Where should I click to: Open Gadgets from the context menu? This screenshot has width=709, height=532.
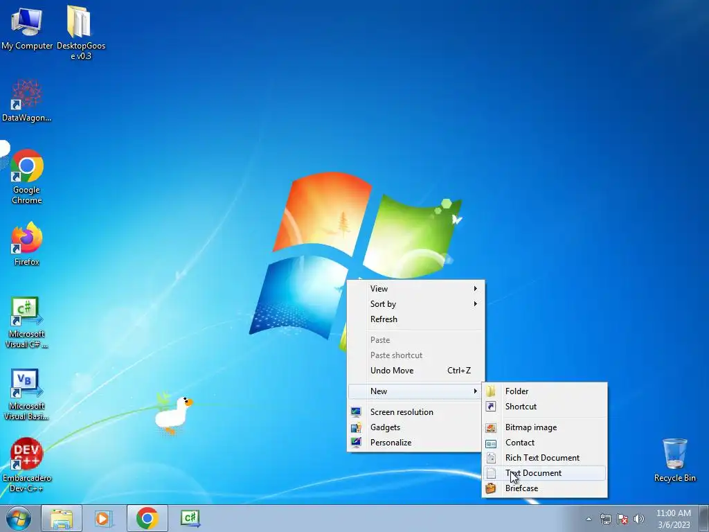point(415,427)
